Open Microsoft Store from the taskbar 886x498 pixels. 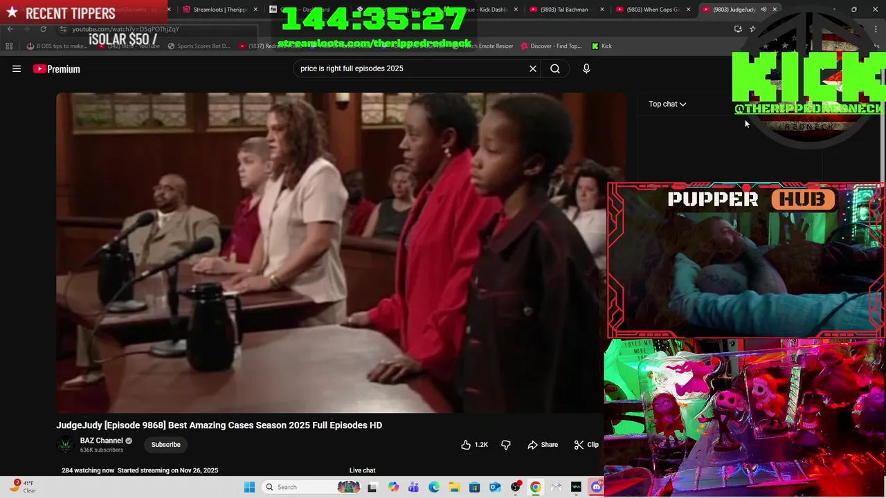pyautogui.click(x=474, y=487)
